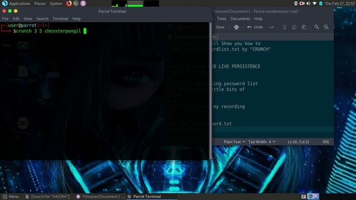The width and height of the screenshot is (356, 200).
Task: Click the Paste icon in Pluma toolbar
Action: click(x=304, y=27)
